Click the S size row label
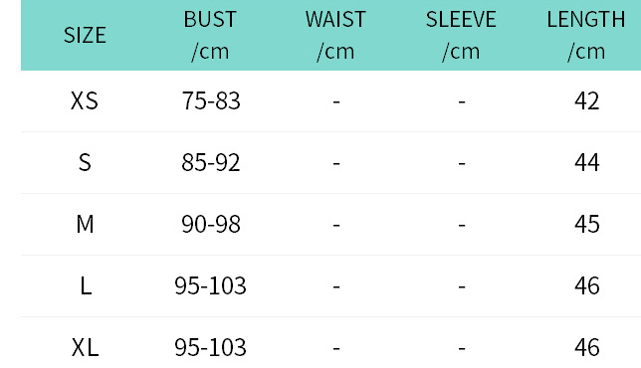The width and height of the screenshot is (641, 368). [85, 162]
